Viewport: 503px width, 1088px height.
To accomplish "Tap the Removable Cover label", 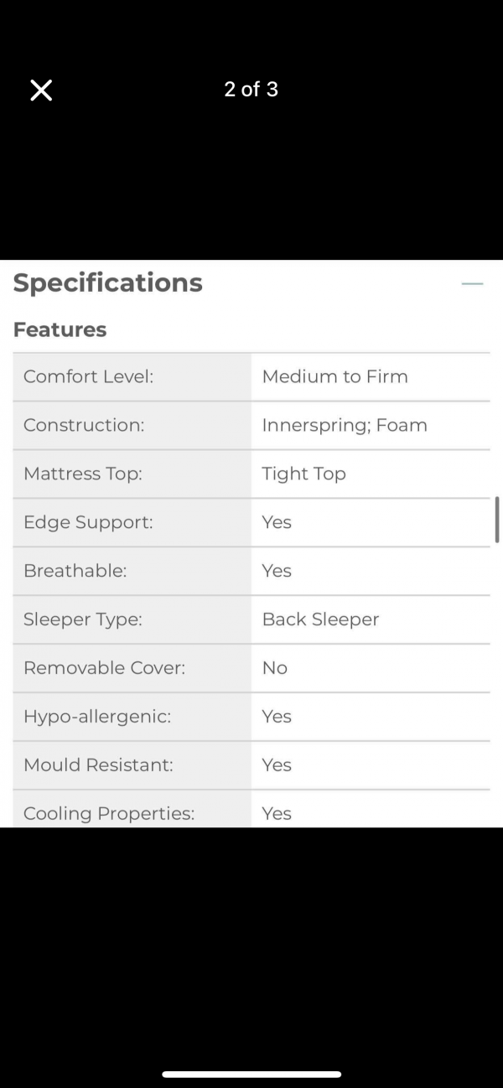I will [105, 668].
